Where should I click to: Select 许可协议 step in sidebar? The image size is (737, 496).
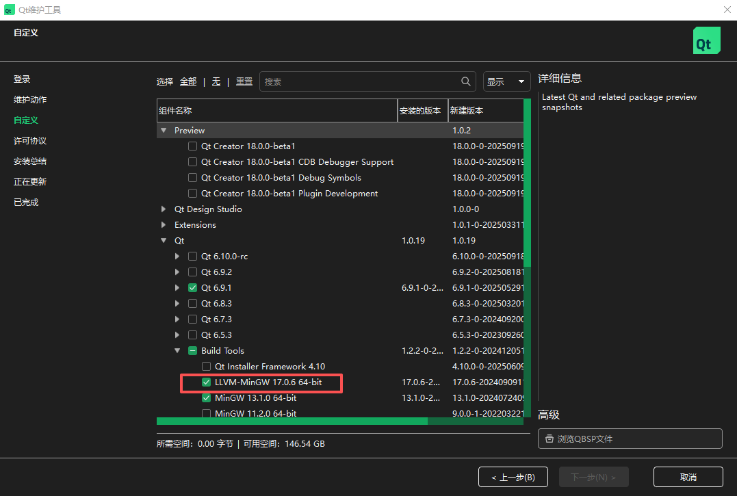pos(30,140)
